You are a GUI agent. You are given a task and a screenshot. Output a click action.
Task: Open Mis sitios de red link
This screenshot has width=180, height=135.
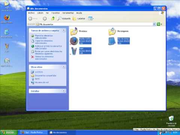coord(42,82)
